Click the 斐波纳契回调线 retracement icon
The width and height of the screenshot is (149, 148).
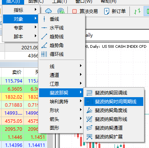pyautogui.click(x=89, y=93)
